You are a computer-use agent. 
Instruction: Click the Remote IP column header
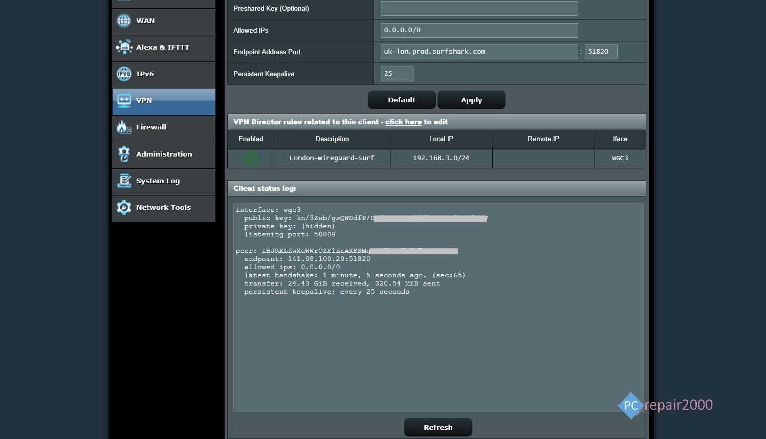[543, 139]
